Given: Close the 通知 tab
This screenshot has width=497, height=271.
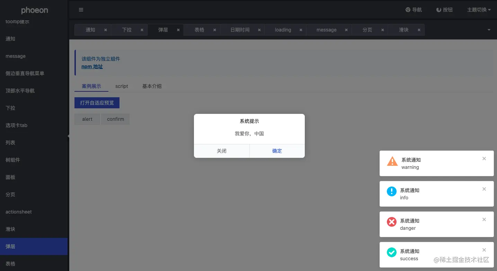Looking at the screenshot, I should coord(105,30).
